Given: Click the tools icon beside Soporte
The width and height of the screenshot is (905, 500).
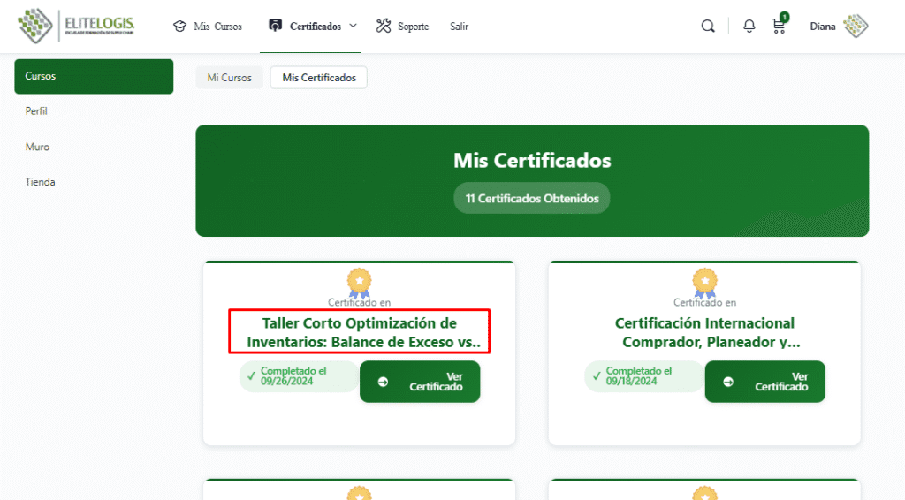Looking at the screenshot, I should click(384, 27).
